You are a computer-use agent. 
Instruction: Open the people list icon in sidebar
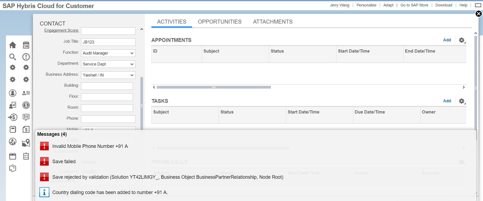tap(26, 93)
